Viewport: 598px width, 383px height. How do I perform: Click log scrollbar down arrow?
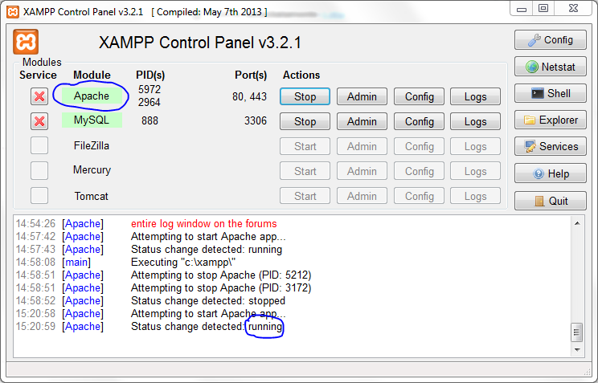[577, 349]
